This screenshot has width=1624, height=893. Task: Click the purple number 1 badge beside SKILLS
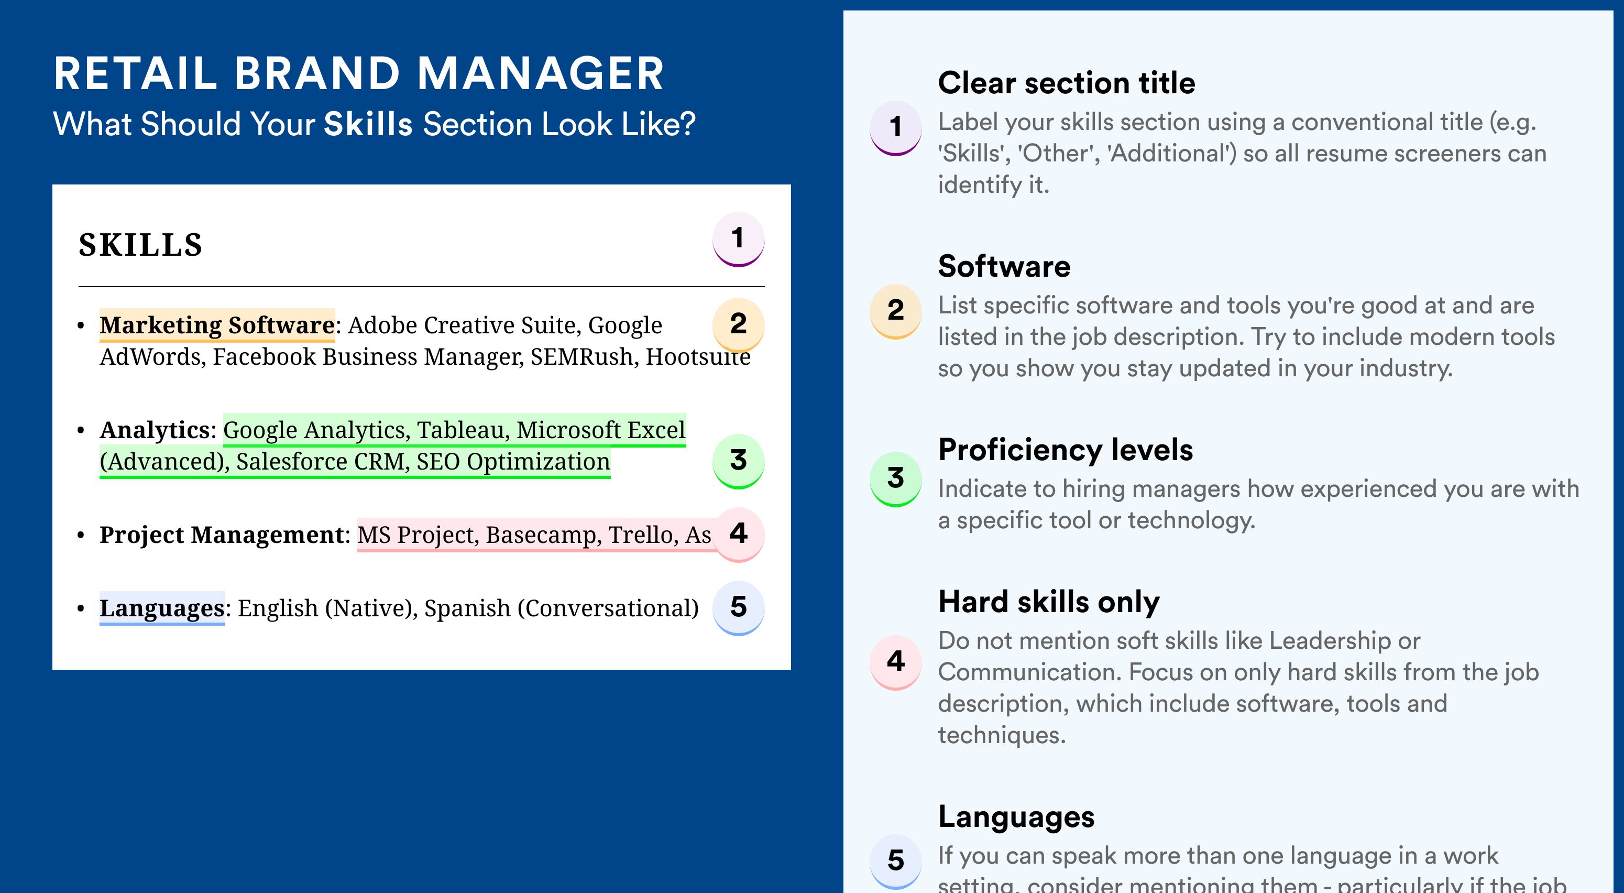click(738, 239)
